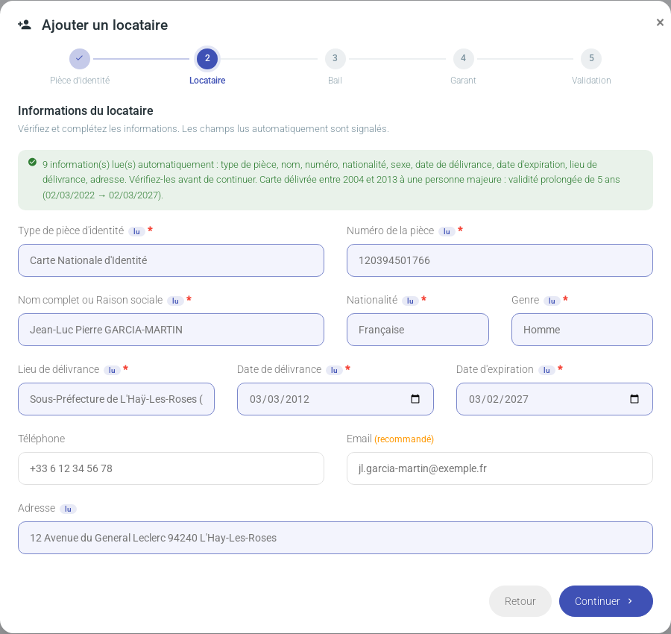Click the Retour button

coord(520,601)
